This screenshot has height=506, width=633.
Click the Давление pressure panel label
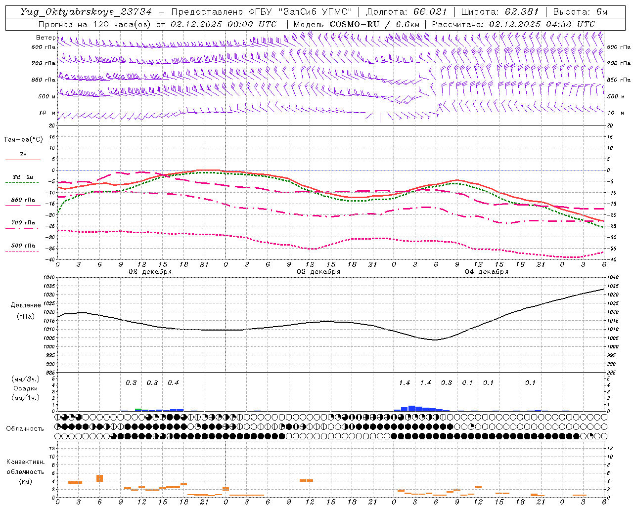[26, 305]
